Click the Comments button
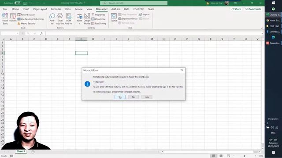The width and height of the screenshot is (282, 158). point(253,9)
